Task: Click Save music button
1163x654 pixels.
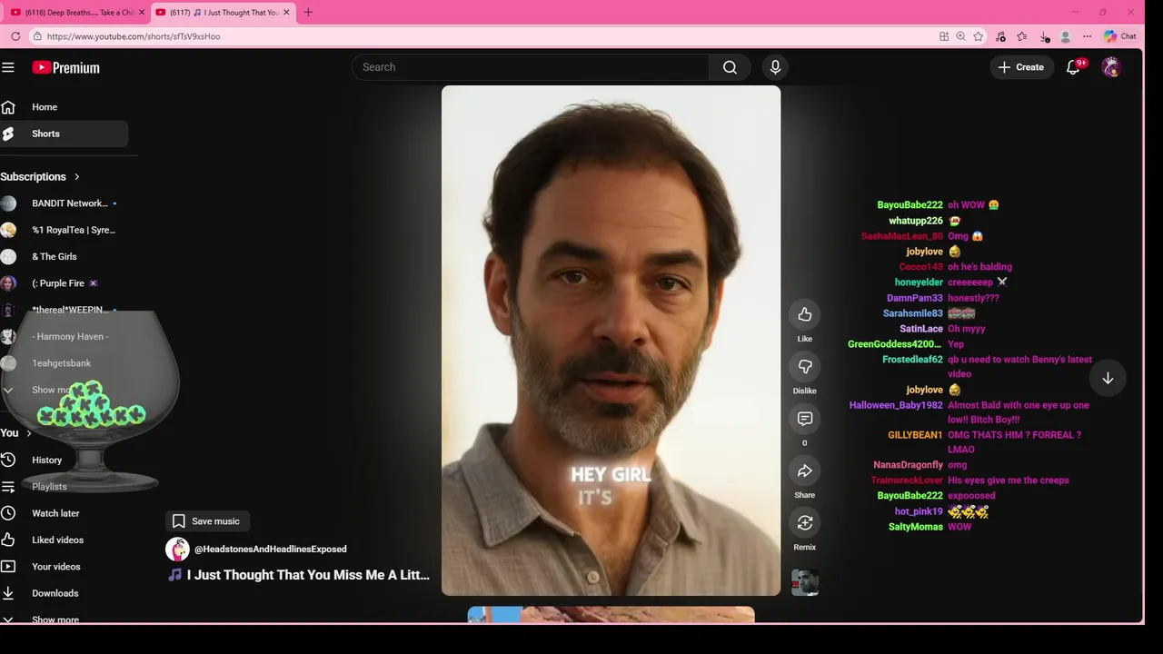Action: tap(206, 520)
